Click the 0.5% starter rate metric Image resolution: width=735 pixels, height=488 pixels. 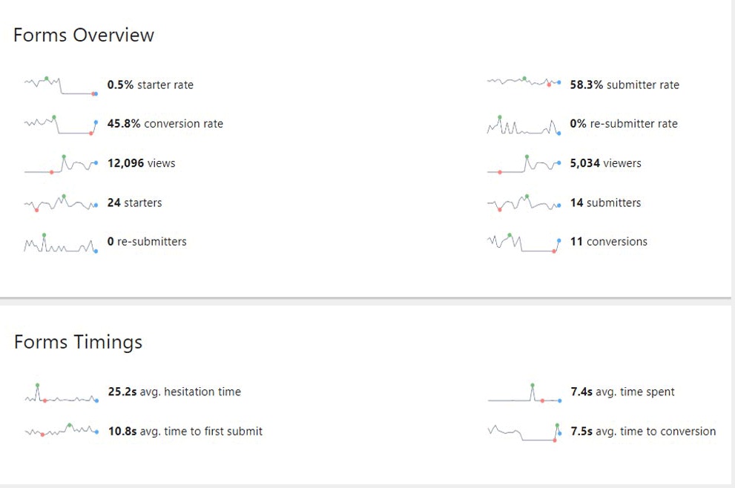(151, 85)
